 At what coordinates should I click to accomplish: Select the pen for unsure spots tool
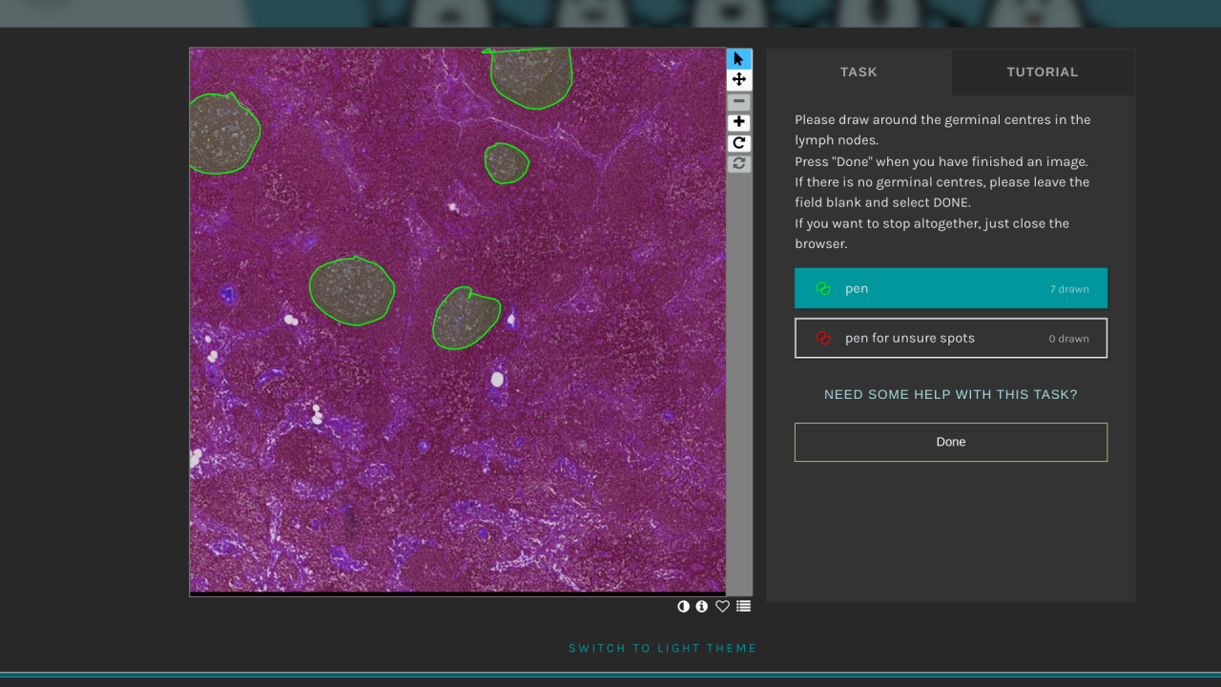coord(951,338)
